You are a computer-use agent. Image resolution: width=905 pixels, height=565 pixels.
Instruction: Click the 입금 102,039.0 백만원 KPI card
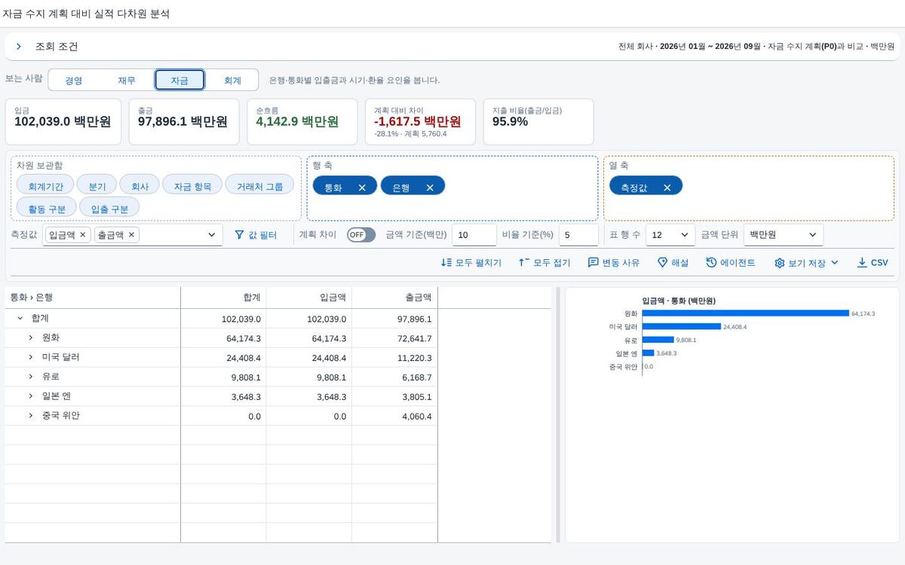click(x=63, y=121)
